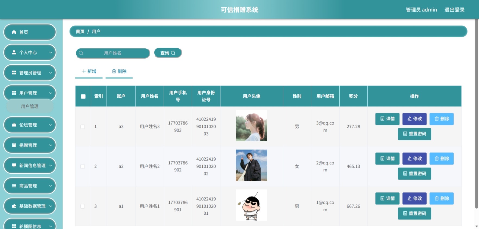This screenshot has height=229, width=479.
Task: Open the 商品管理 sidebar menu
Action: (30, 186)
